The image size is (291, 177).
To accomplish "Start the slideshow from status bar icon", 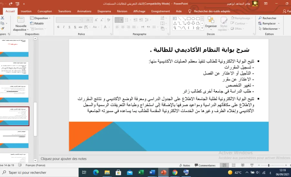I will point(252,165).
